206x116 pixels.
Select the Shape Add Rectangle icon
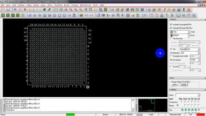(x=35, y=15)
